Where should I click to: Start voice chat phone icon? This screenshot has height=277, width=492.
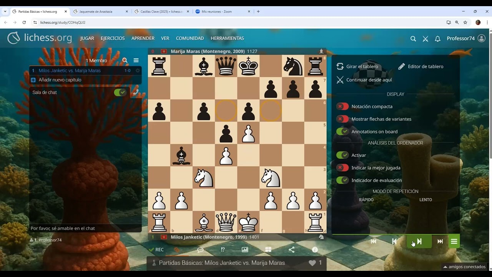pyautogui.click(x=136, y=92)
